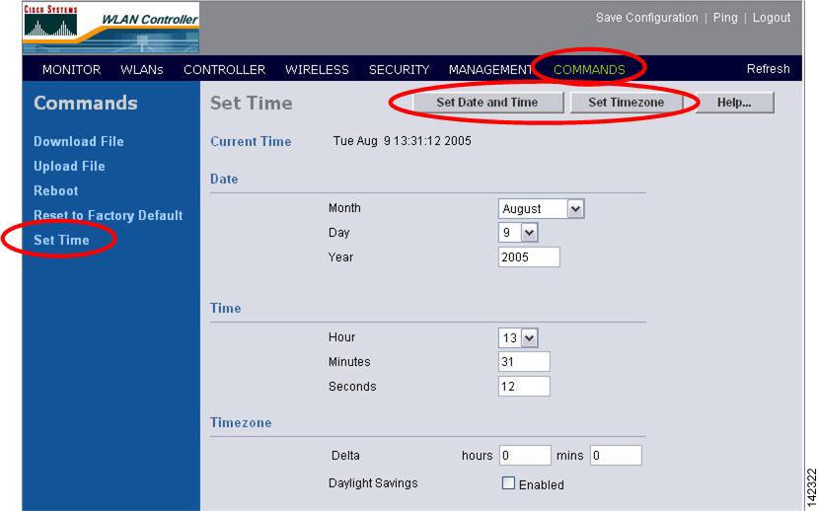Click the Cisco Systems WLAN Controller logo
819x511 pixels.
[x=111, y=28]
